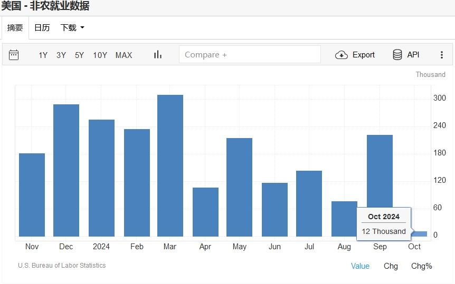Screen dimensions: 455x284
Task: Switch chart display to Value
Action: click(x=360, y=266)
